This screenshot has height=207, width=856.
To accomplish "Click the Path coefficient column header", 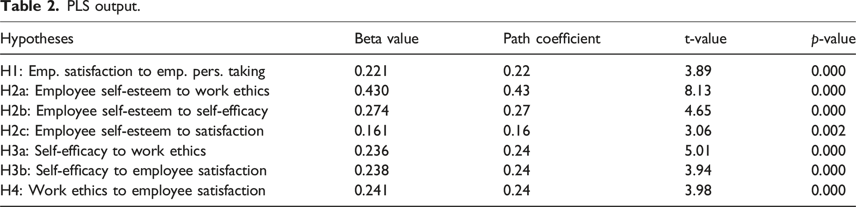I will (552, 39).
